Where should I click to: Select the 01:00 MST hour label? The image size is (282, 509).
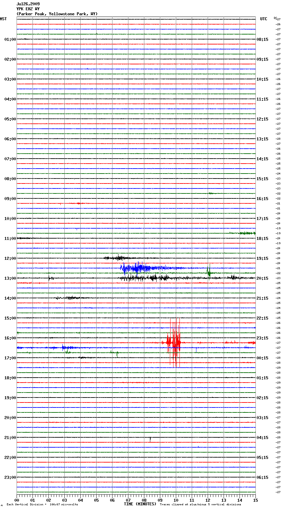click(x=10, y=39)
